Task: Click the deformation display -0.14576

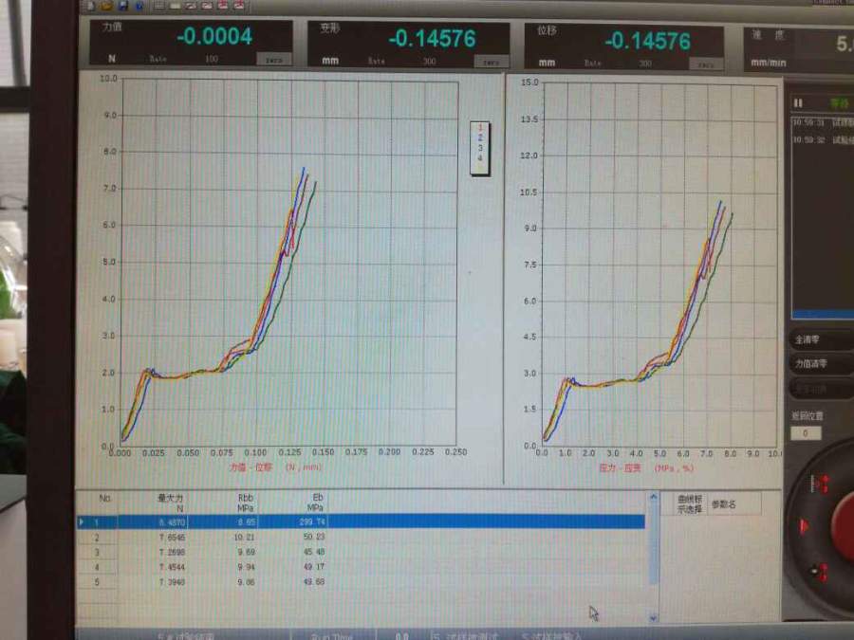Action: pos(432,39)
